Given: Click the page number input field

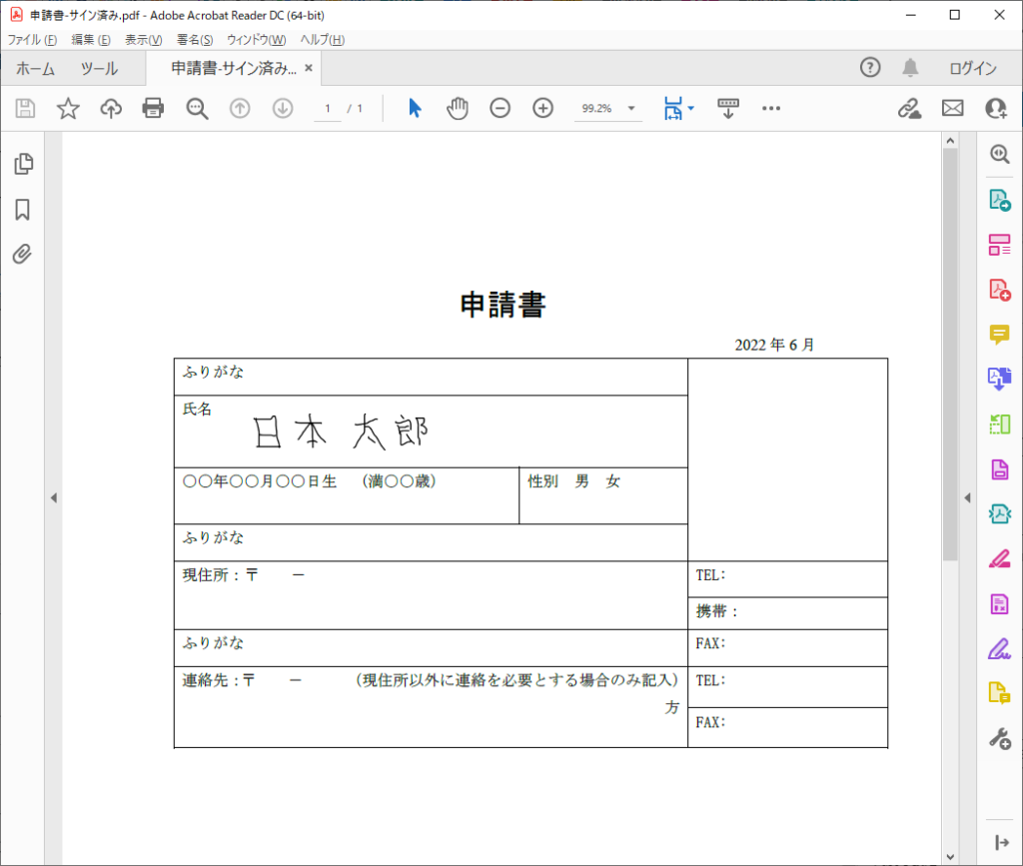Looking at the screenshot, I should pyautogui.click(x=327, y=108).
